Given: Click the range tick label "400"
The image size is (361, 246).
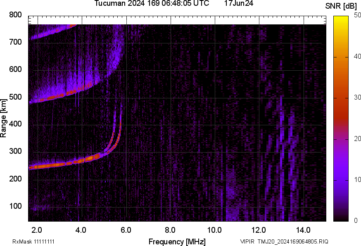Looking at the screenshot, I should point(15,124).
